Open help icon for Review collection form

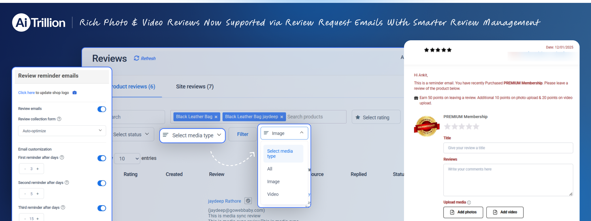click(x=59, y=119)
